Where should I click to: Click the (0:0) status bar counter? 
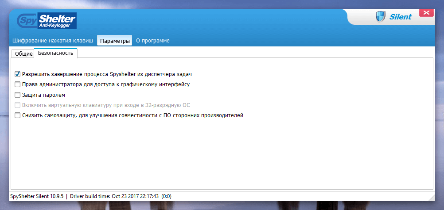167,196
